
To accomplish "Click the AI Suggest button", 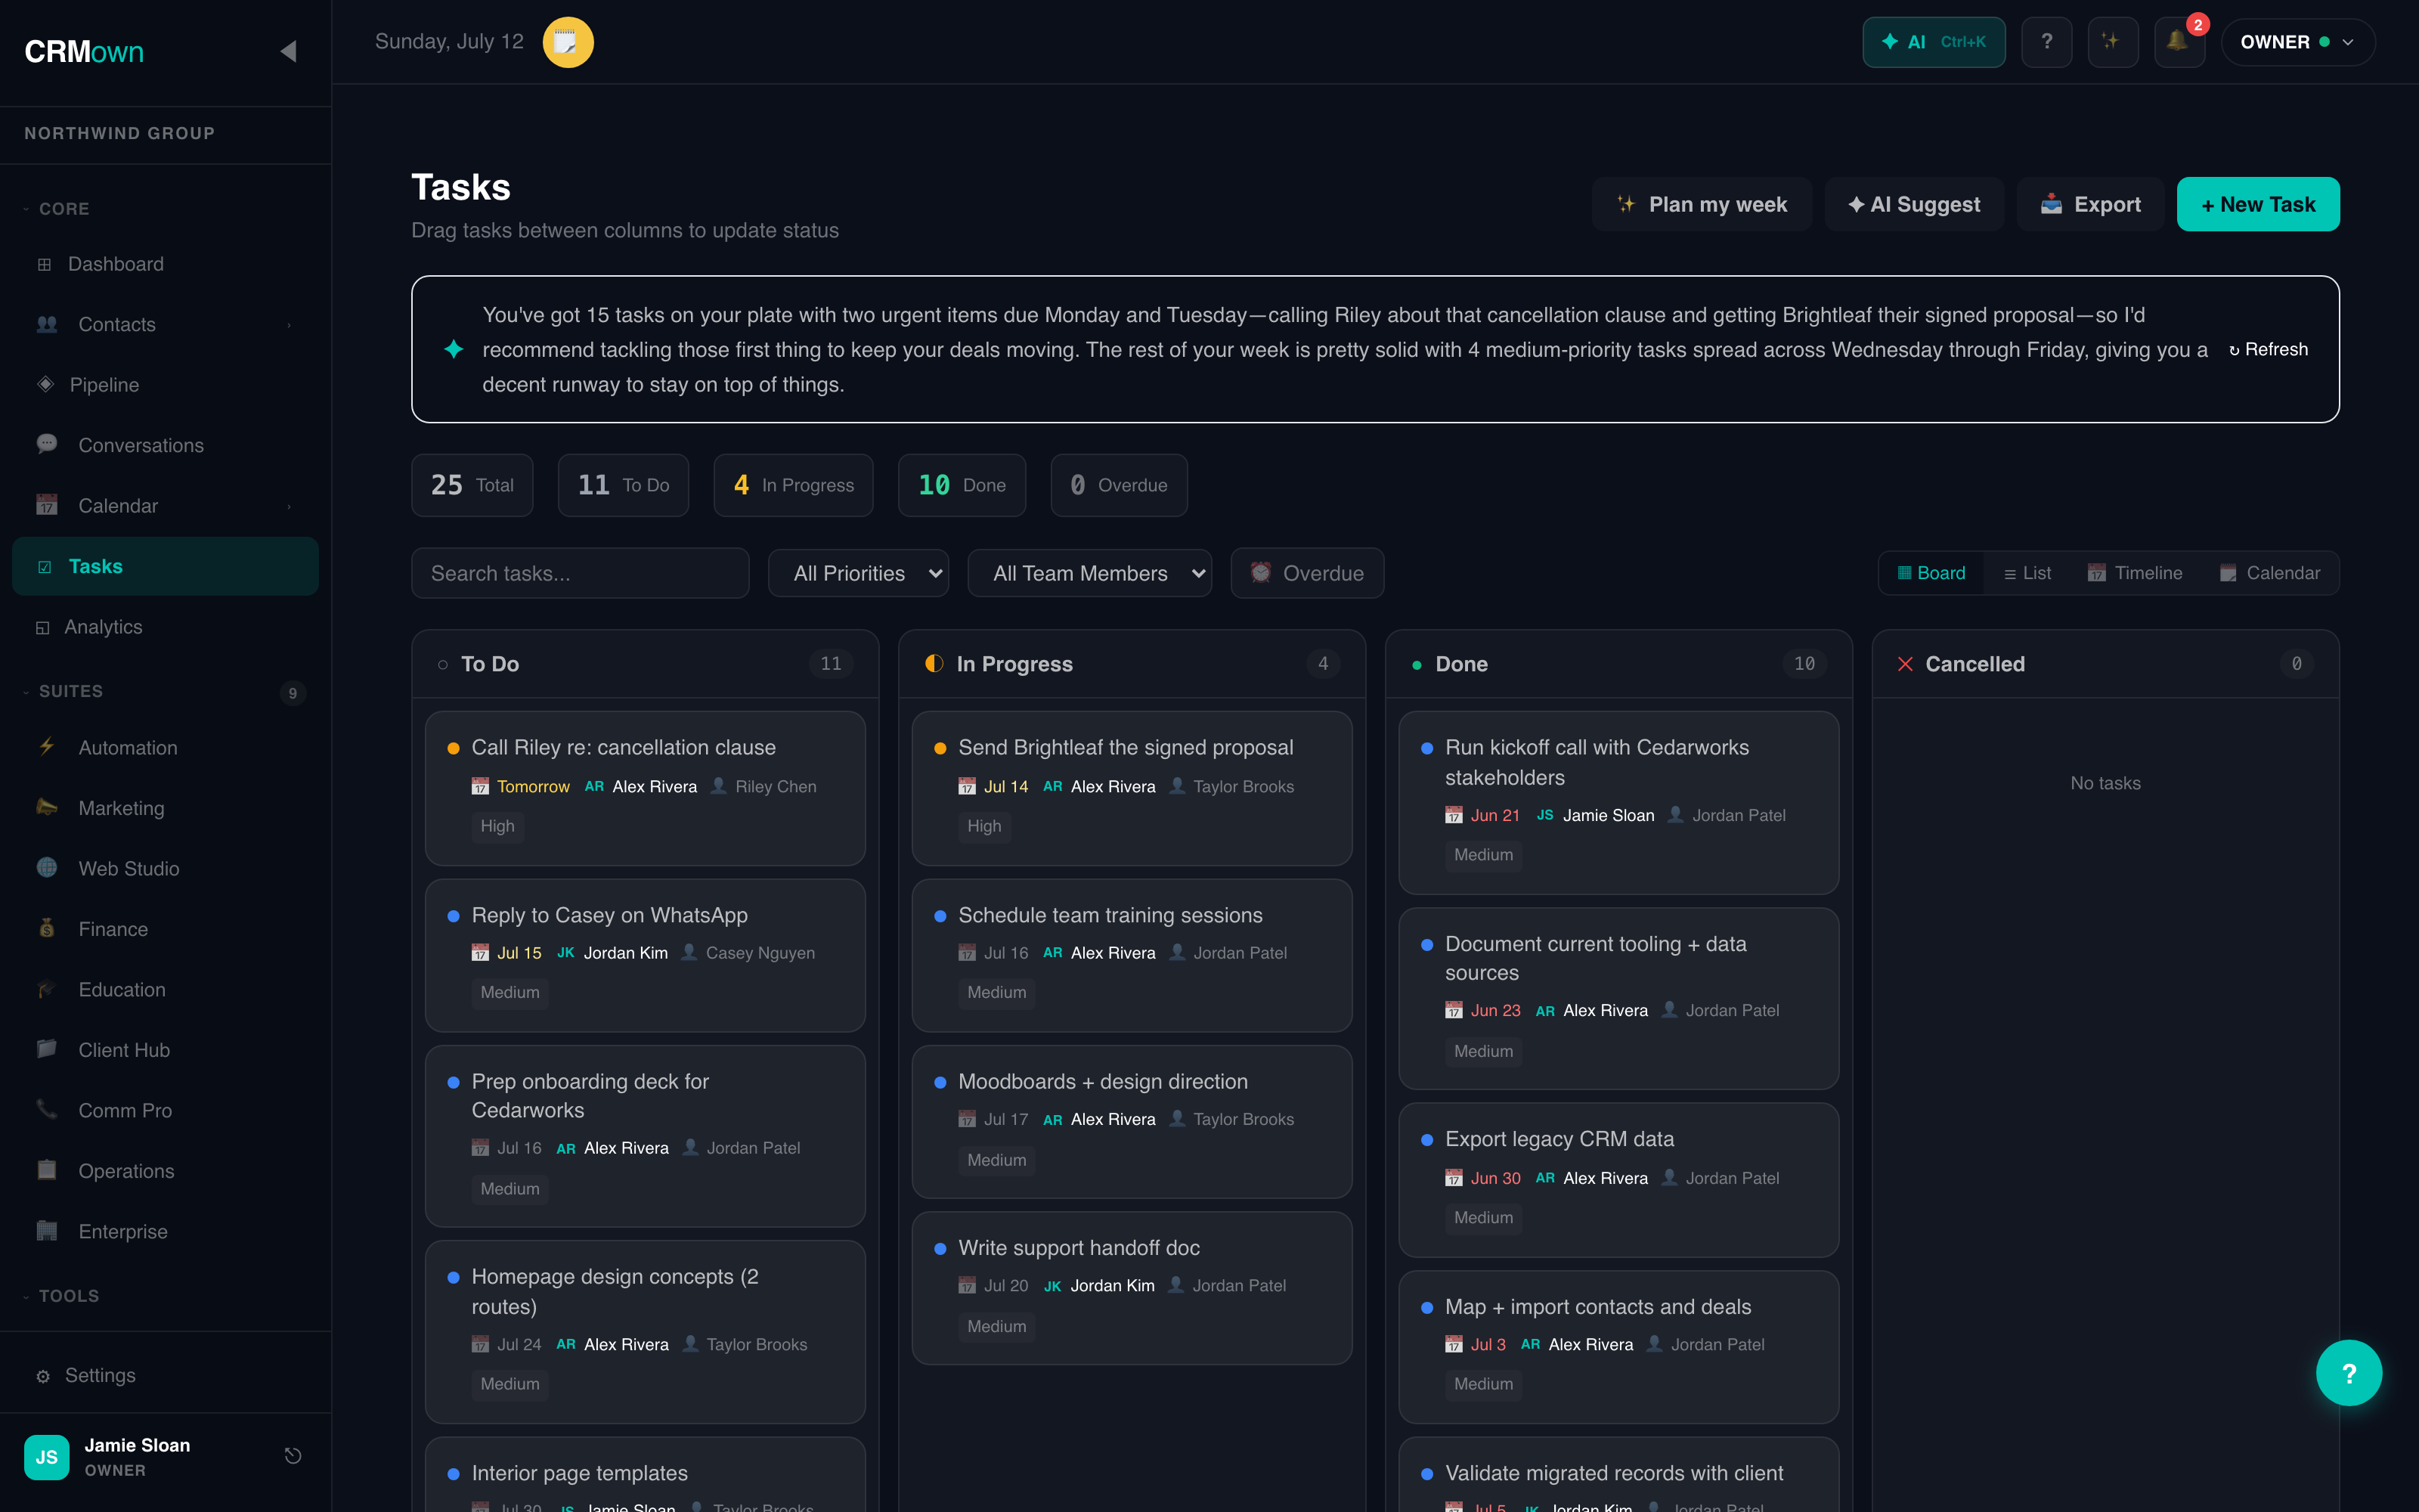I will [x=1914, y=204].
